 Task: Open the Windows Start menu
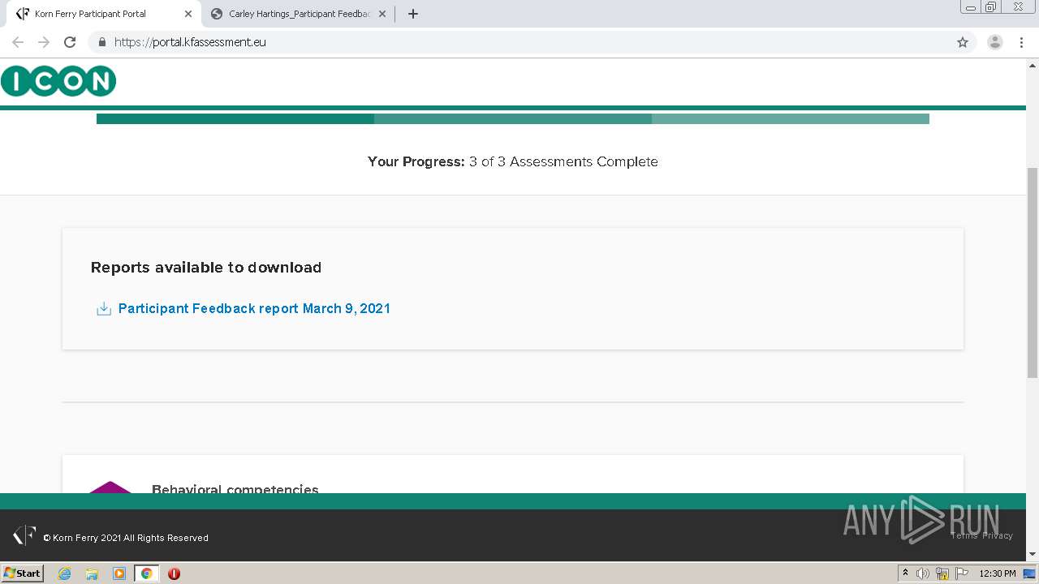(x=22, y=573)
